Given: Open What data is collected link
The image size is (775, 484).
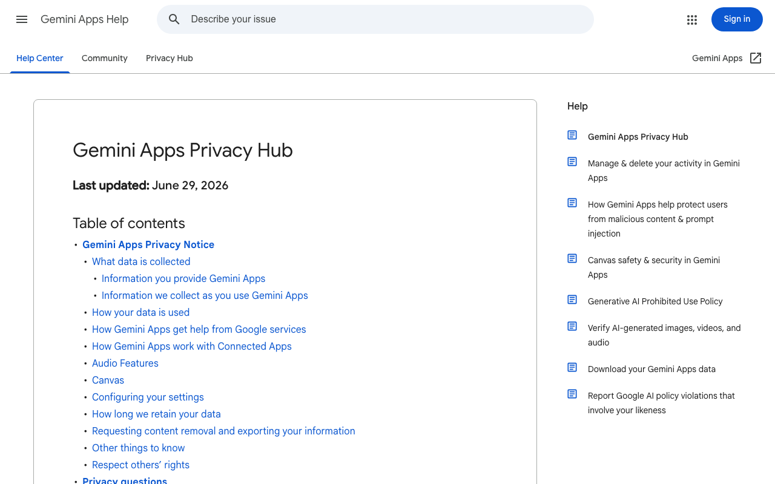Looking at the screenshot, I should [x=141, y=261].
